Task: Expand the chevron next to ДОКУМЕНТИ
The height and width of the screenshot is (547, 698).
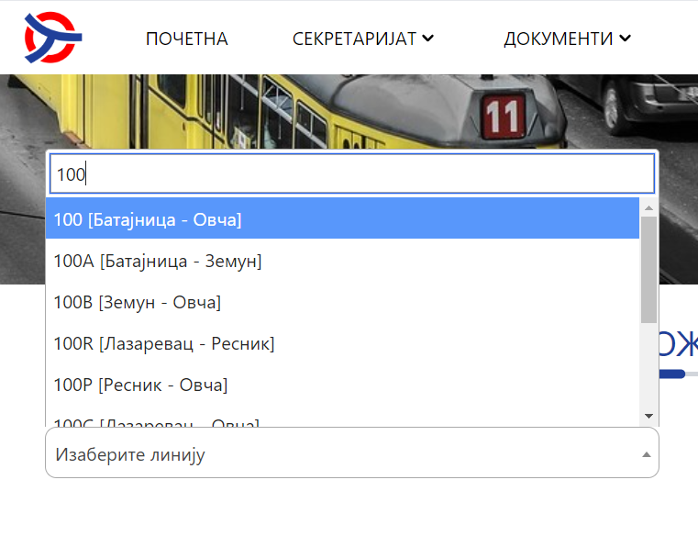Action: pyautogui.click(x=626, y=39)
